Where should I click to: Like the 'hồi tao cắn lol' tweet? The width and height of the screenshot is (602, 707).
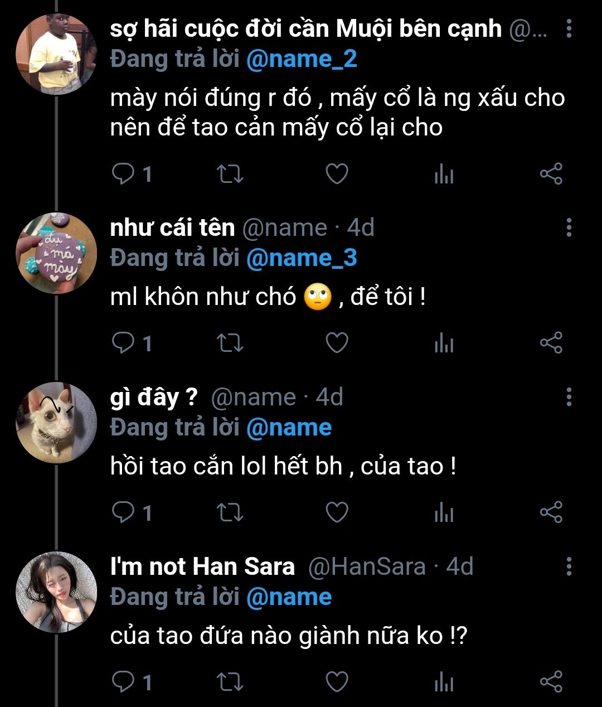click(x=337, y=512)
